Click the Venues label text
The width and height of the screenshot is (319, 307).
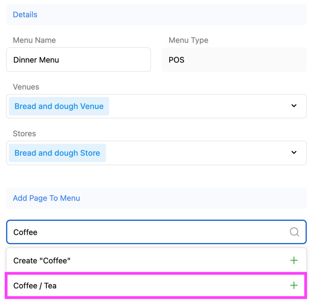coord(26,87)
